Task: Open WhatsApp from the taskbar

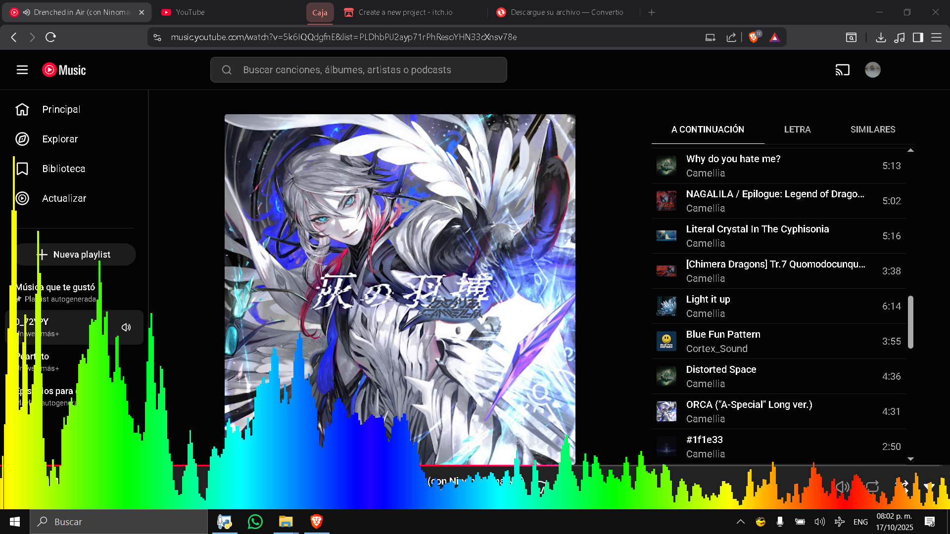Action: [255, 522]
